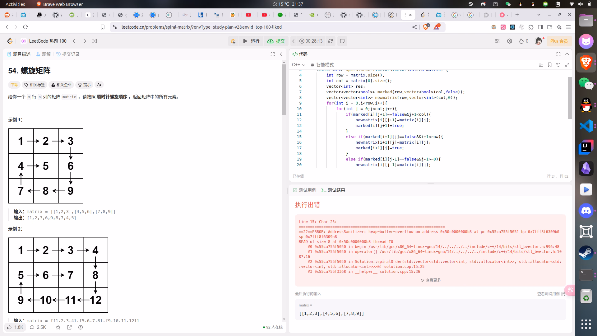
Task: Toggle the Brave sidebar panel
Action: [540, 27]
